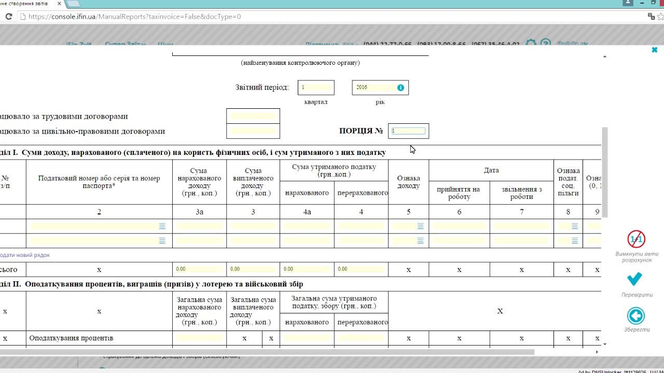Click the form's vertical scrollbar up arrow
This screenshot has width=664, height=373.
604,56
